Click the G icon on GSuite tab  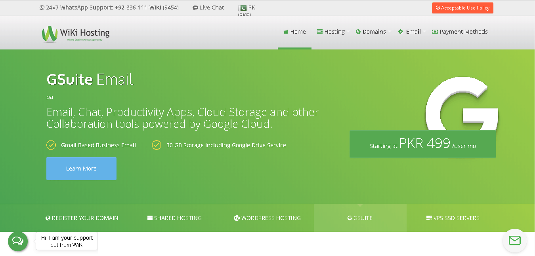click(x=350, y=218)
